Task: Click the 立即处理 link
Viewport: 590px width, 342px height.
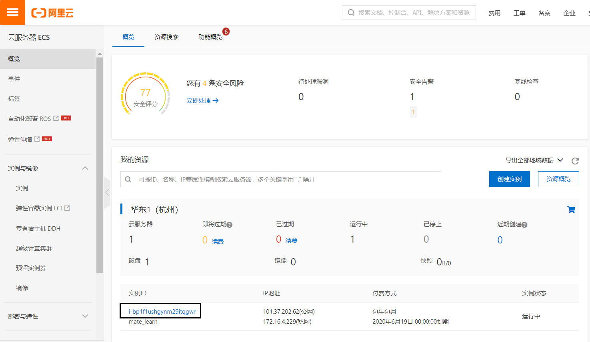Action: pyautogui.click(x=198, y=100)
